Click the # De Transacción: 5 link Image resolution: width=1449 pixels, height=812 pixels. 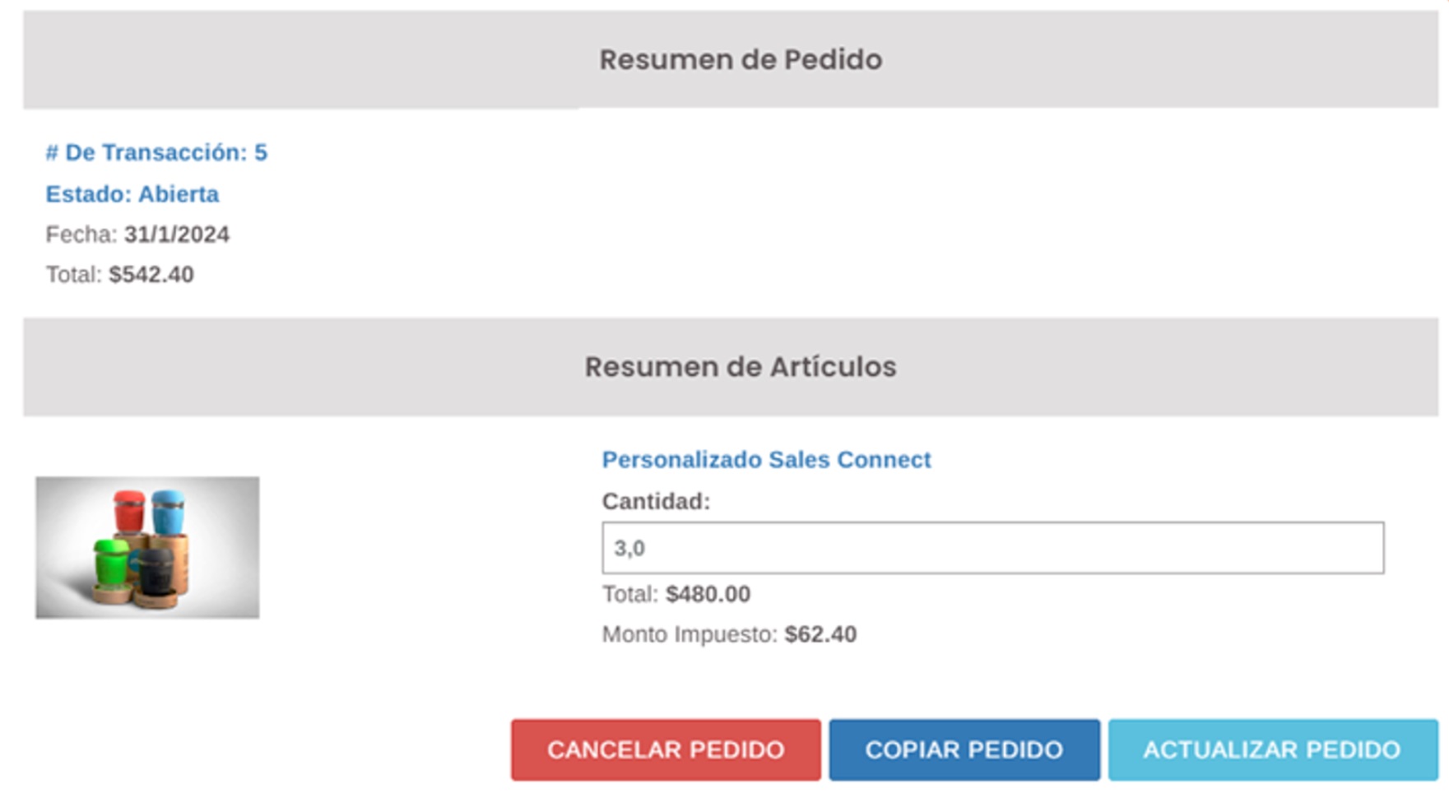click(x=156, y=152)
